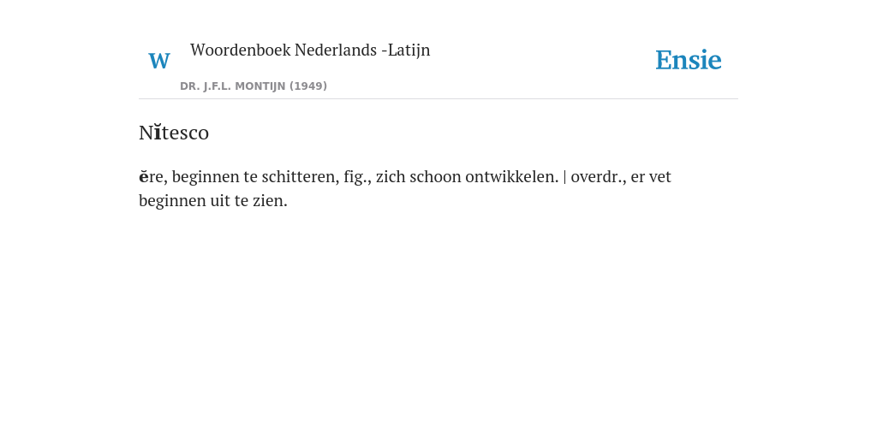Select the Nitesco heading
This screenshot has height=438, width=877.
[x=174, y=133]
